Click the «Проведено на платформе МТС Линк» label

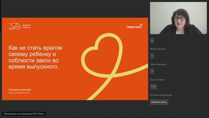pyautogui.click(x=24, y=114)
